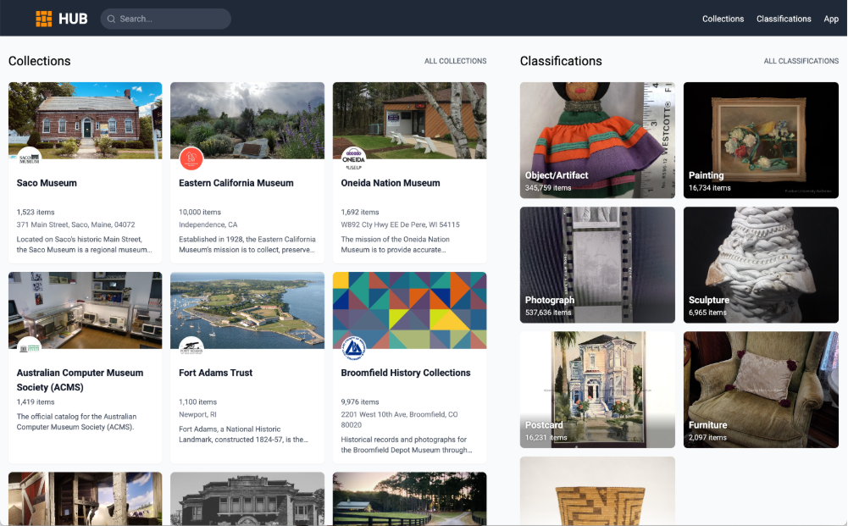848x526 pixels.
Task: Click the '1,523 items' count text
Action: [x=36, y=212]
